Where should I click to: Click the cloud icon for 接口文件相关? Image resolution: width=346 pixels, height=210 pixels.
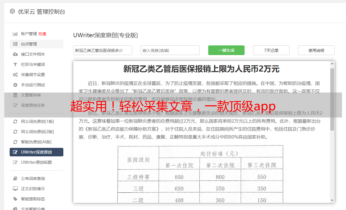coord(15,54)
